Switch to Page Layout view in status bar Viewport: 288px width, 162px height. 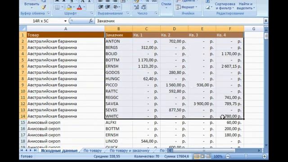[x=202, y=156]
